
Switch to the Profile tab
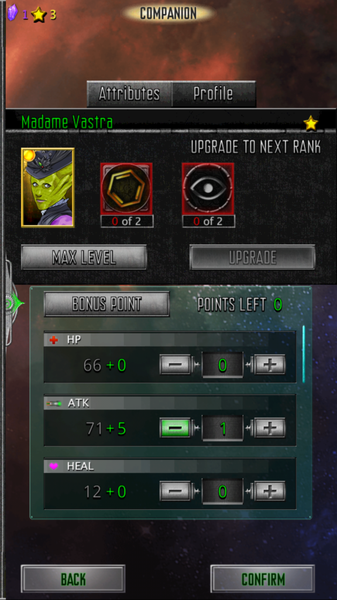point(214,94)
